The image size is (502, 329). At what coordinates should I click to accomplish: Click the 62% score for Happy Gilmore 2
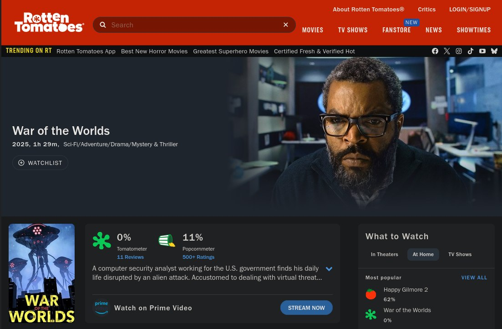pos(389,299)
